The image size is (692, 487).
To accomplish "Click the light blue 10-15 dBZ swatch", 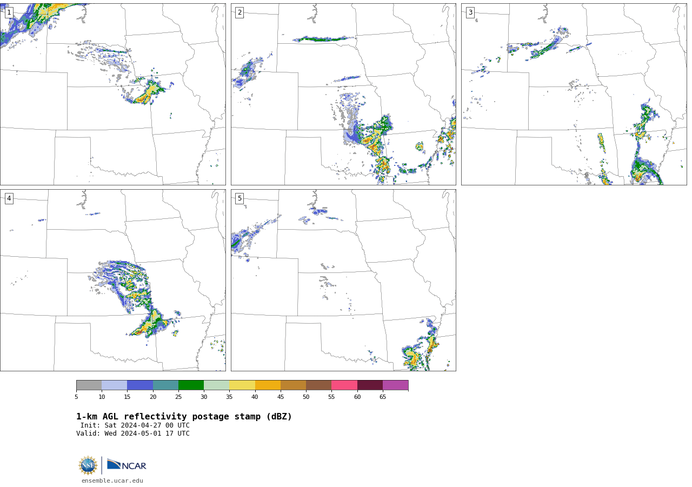I will (114, 385).
